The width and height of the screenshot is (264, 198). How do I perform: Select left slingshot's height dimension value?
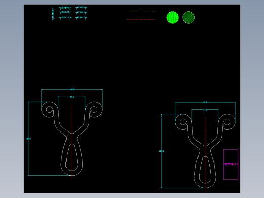[x=28, y=139]
